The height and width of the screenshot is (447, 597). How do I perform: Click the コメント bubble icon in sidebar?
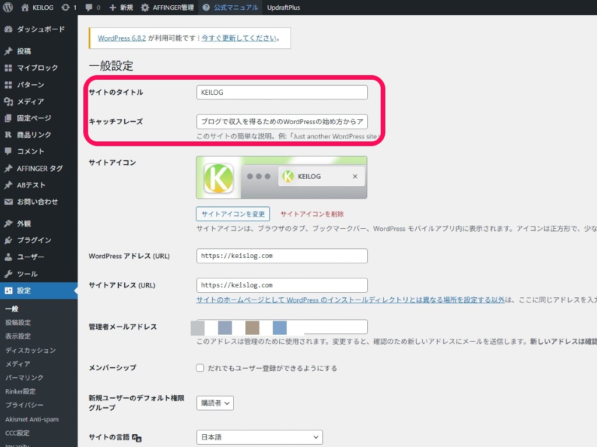click(x=8, y=151)
